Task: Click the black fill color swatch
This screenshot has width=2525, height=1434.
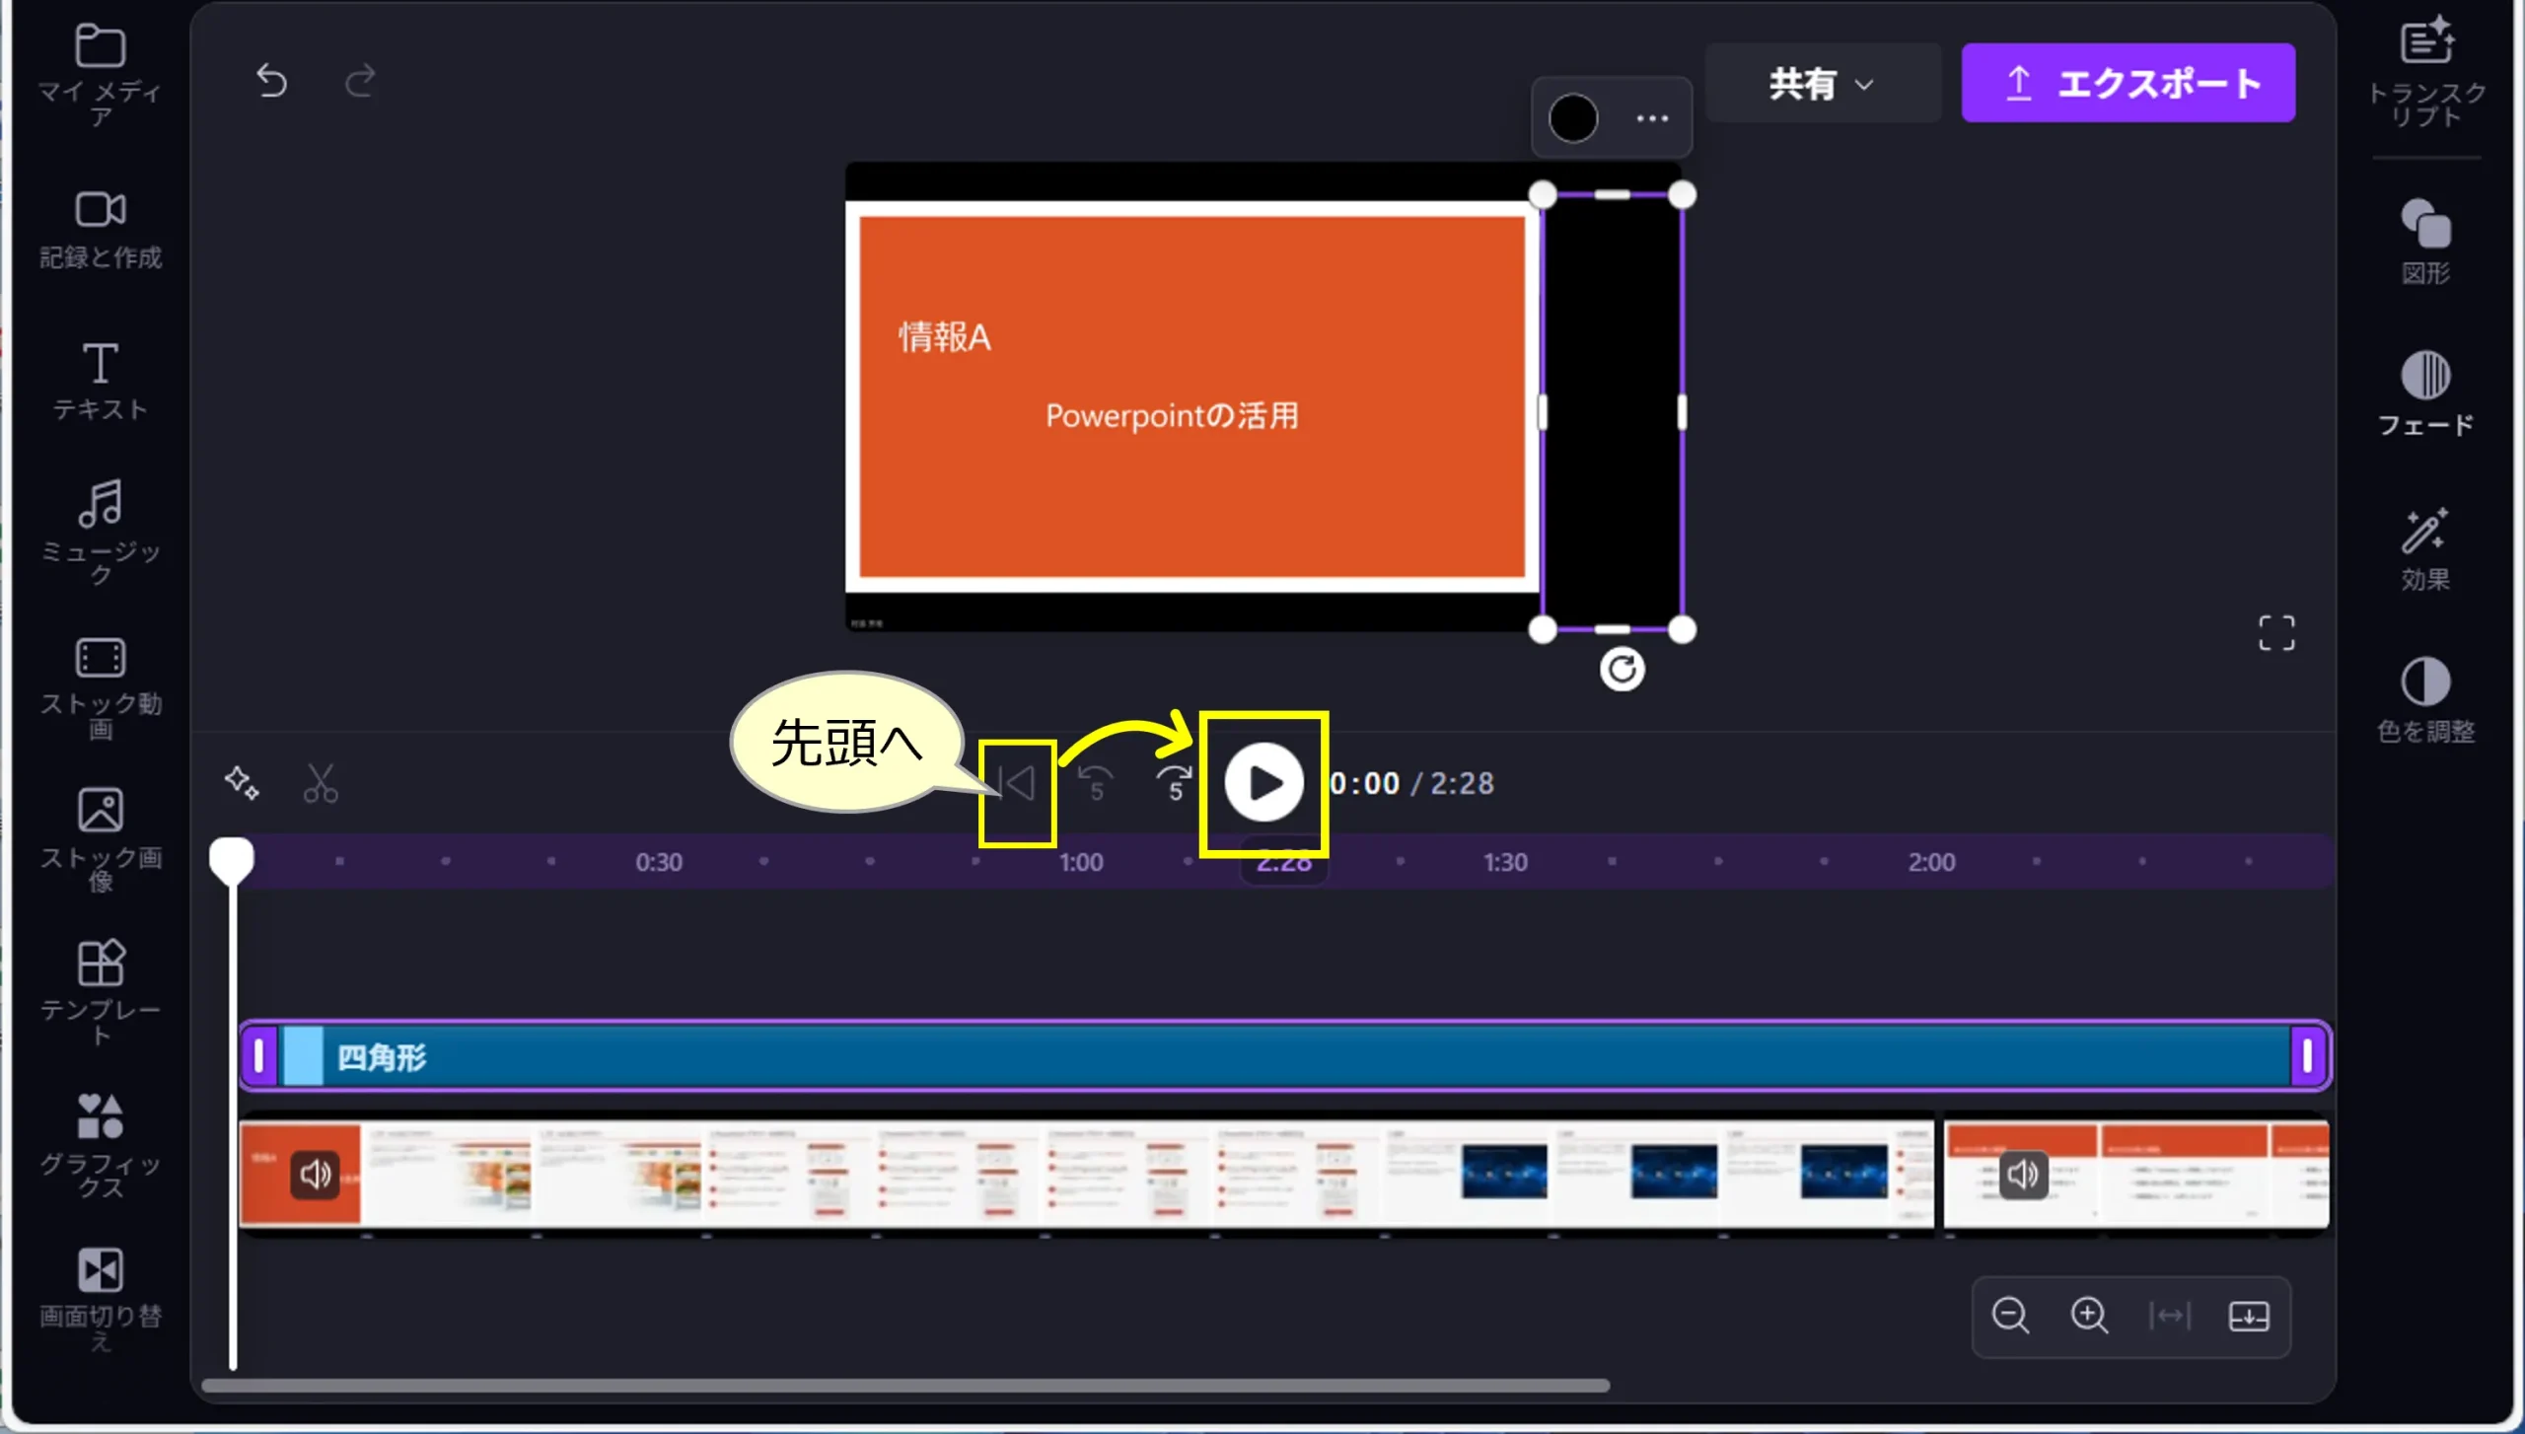Action: 1573,118
